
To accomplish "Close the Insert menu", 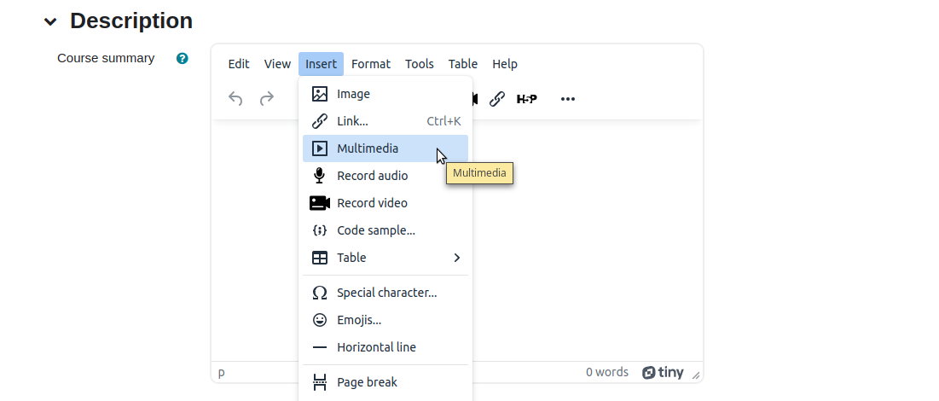I will pyautogui.click(x=321, y=64).
